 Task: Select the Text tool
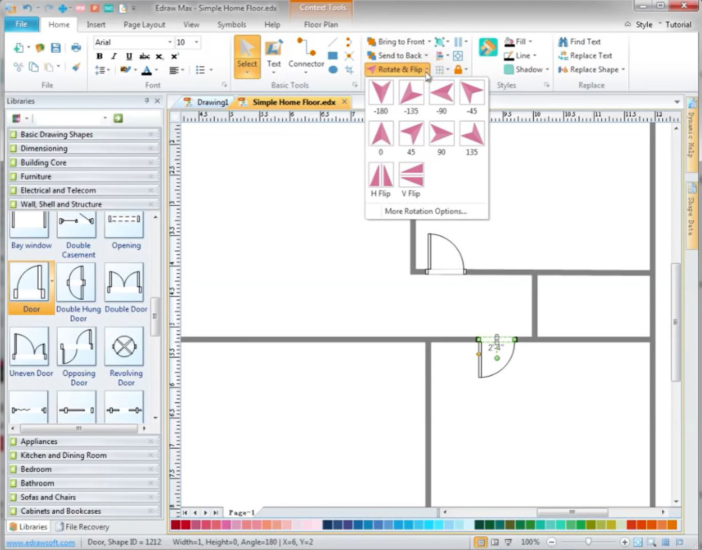[274, 54]
